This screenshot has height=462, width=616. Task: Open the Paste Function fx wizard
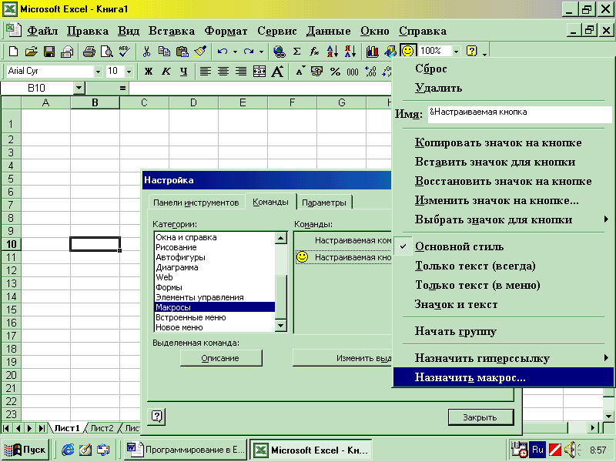click(314, 51)
